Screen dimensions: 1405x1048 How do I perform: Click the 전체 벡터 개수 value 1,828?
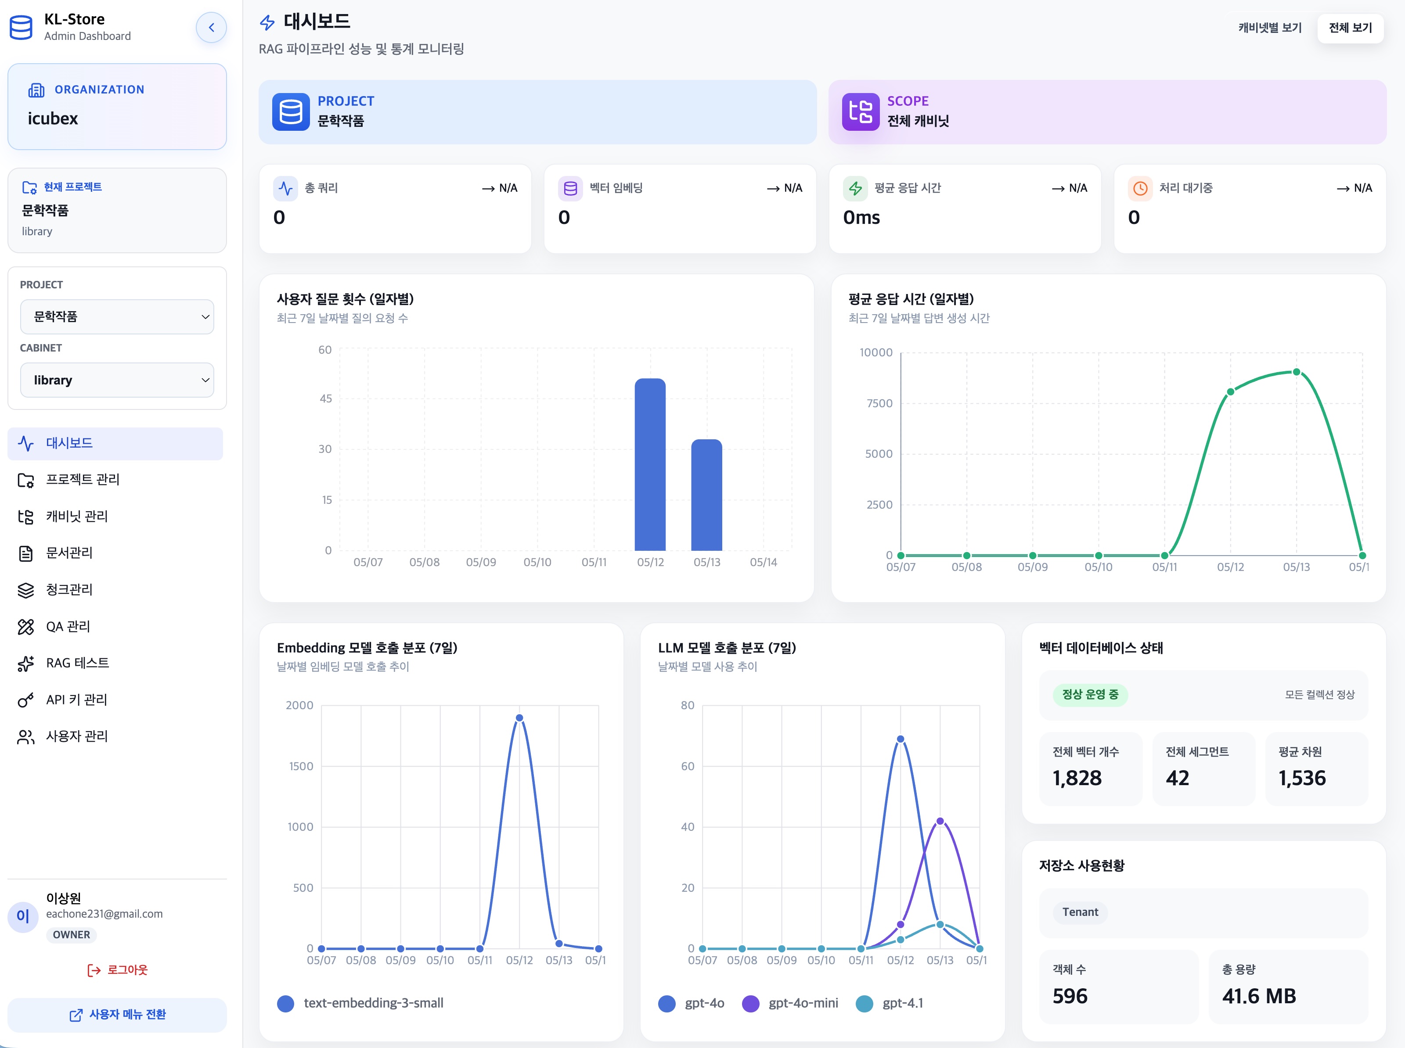click(x=1077, y=779)
